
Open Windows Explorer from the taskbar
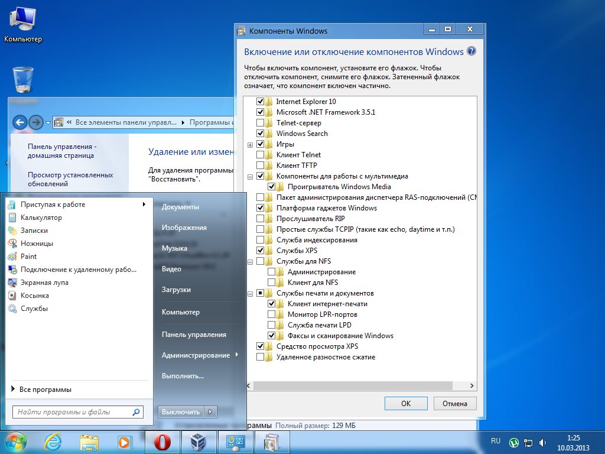click(x=89, y=442)
